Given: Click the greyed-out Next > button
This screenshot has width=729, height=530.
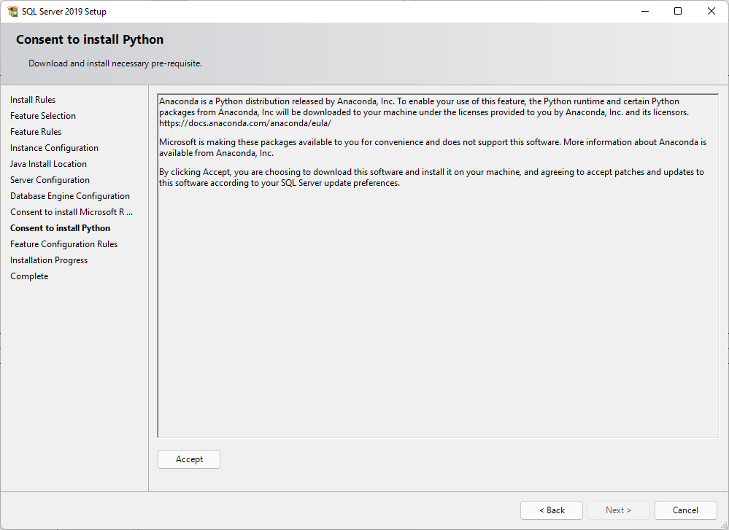Looking at the screenshot, I should coord(618,510).
